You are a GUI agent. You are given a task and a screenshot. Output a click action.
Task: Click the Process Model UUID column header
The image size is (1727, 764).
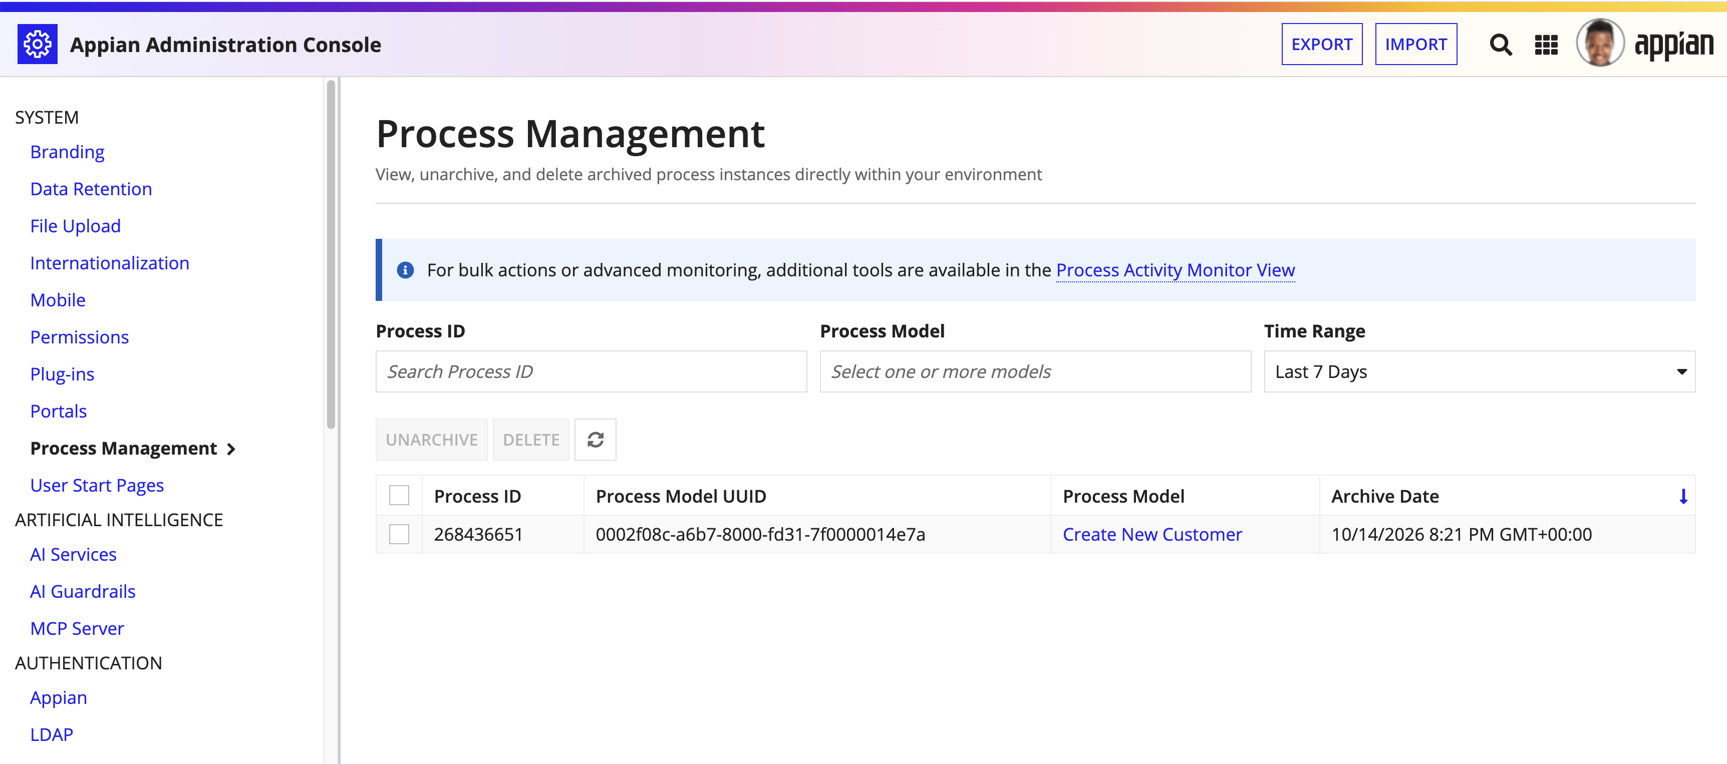(x=681, y=497)
